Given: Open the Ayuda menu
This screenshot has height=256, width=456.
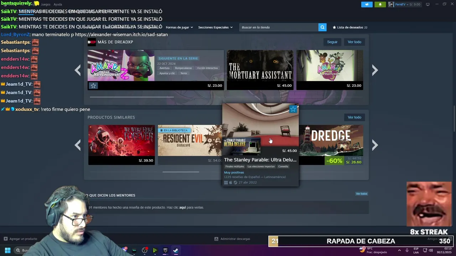Looking at the screenshot, I should pyautogui.click(x=58, y=5).
